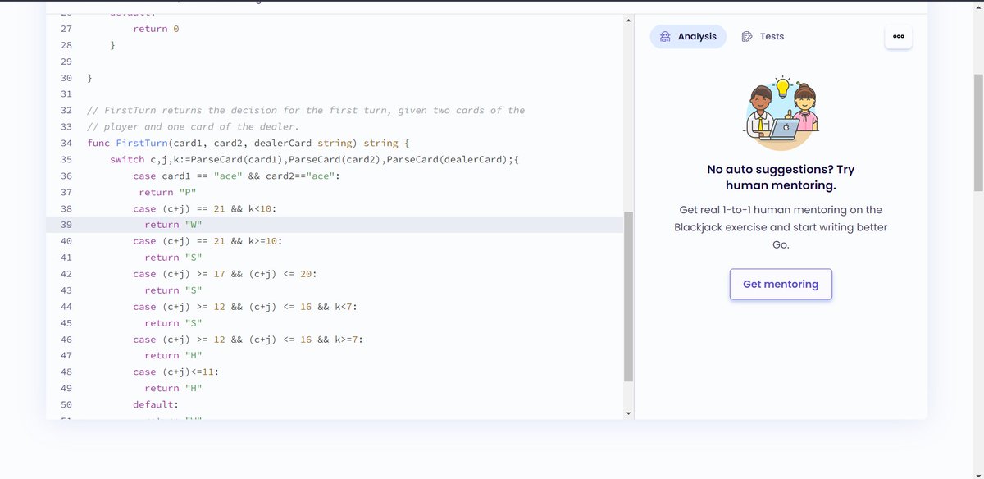Click line number 47 in gutter
984x479 pixels.
(66, 355)
